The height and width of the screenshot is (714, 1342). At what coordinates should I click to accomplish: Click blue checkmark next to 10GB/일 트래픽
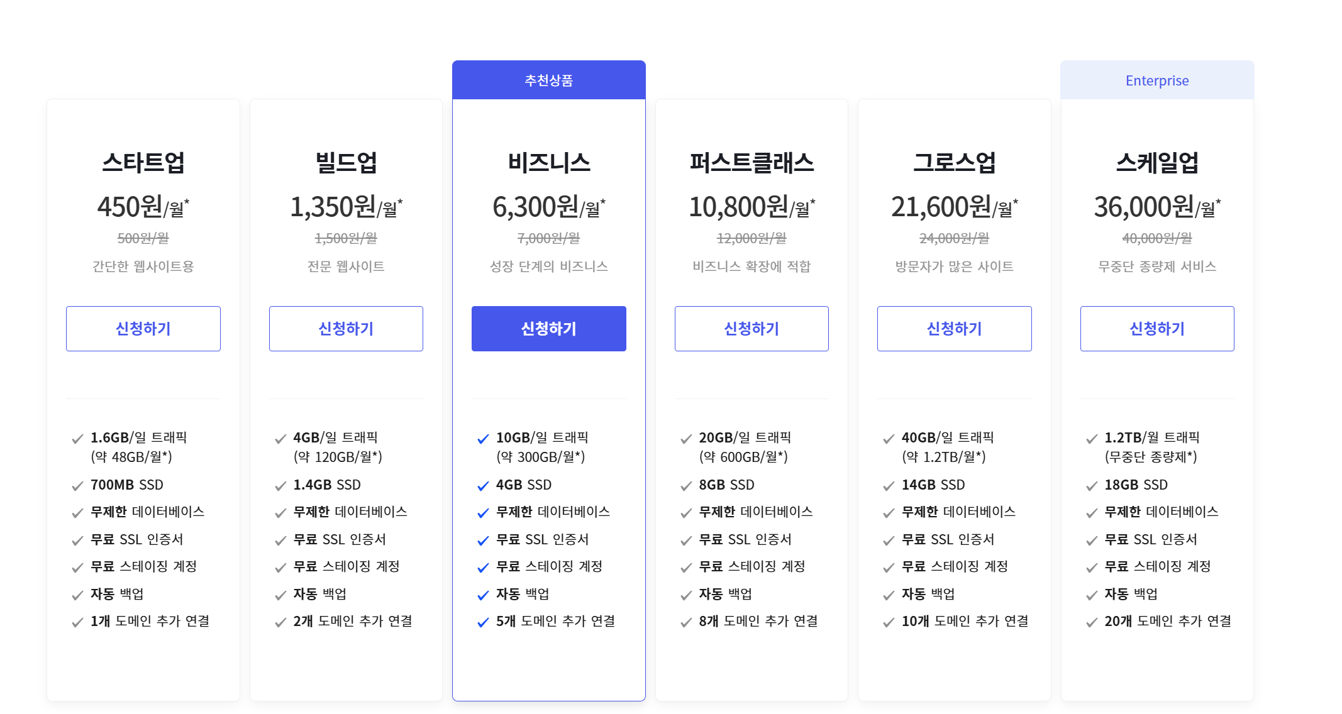[x=483, y=439]
